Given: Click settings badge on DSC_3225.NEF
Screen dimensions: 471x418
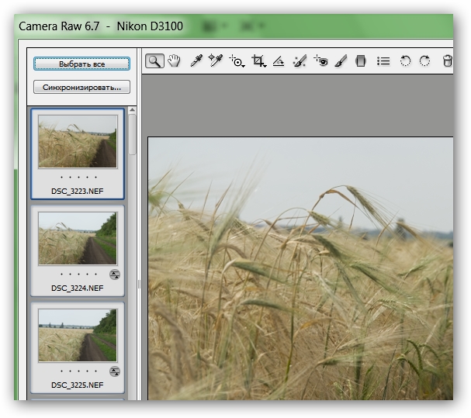Looking at the screenshot, I should 115,371.
